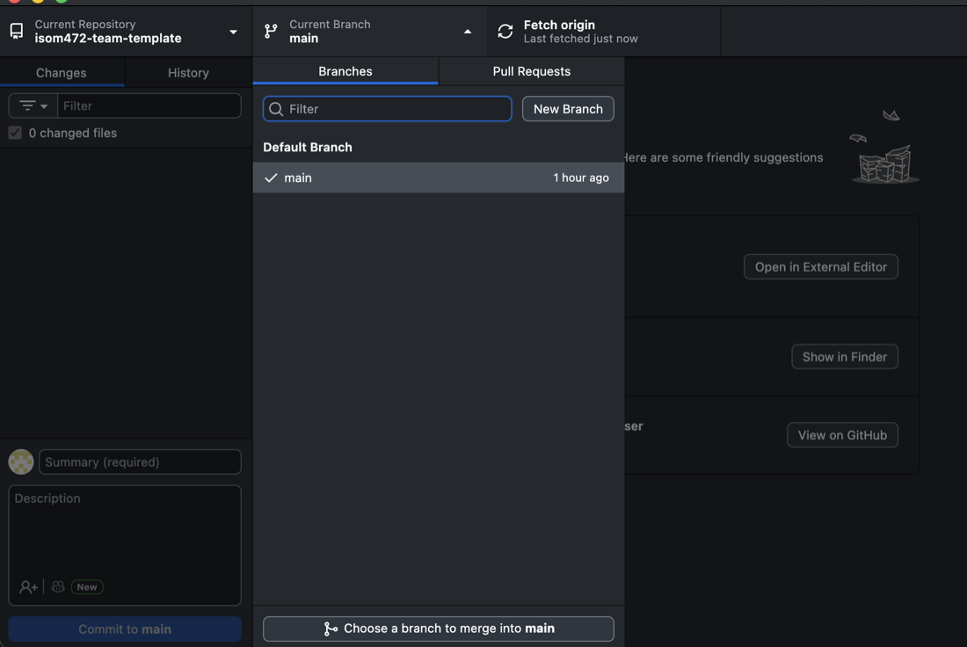This screenshot has width=967, height=647.
Task: Click the New Branch button
Action: (x=568, y=108)
